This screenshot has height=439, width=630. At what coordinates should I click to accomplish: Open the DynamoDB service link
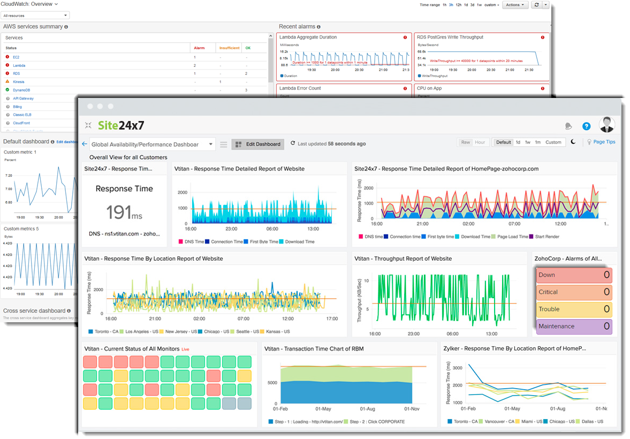(x=21, y=90)
